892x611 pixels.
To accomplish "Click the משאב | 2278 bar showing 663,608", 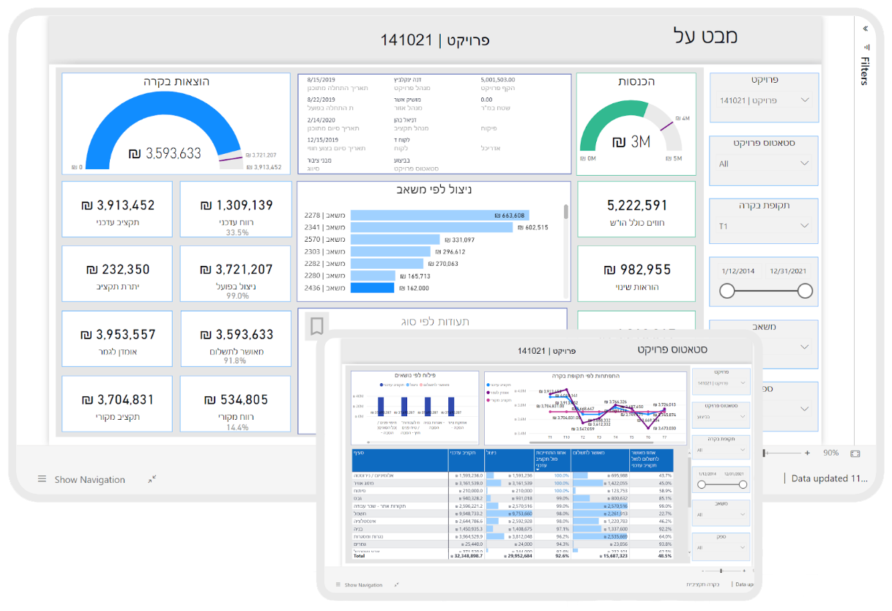I will click(439, 215).
